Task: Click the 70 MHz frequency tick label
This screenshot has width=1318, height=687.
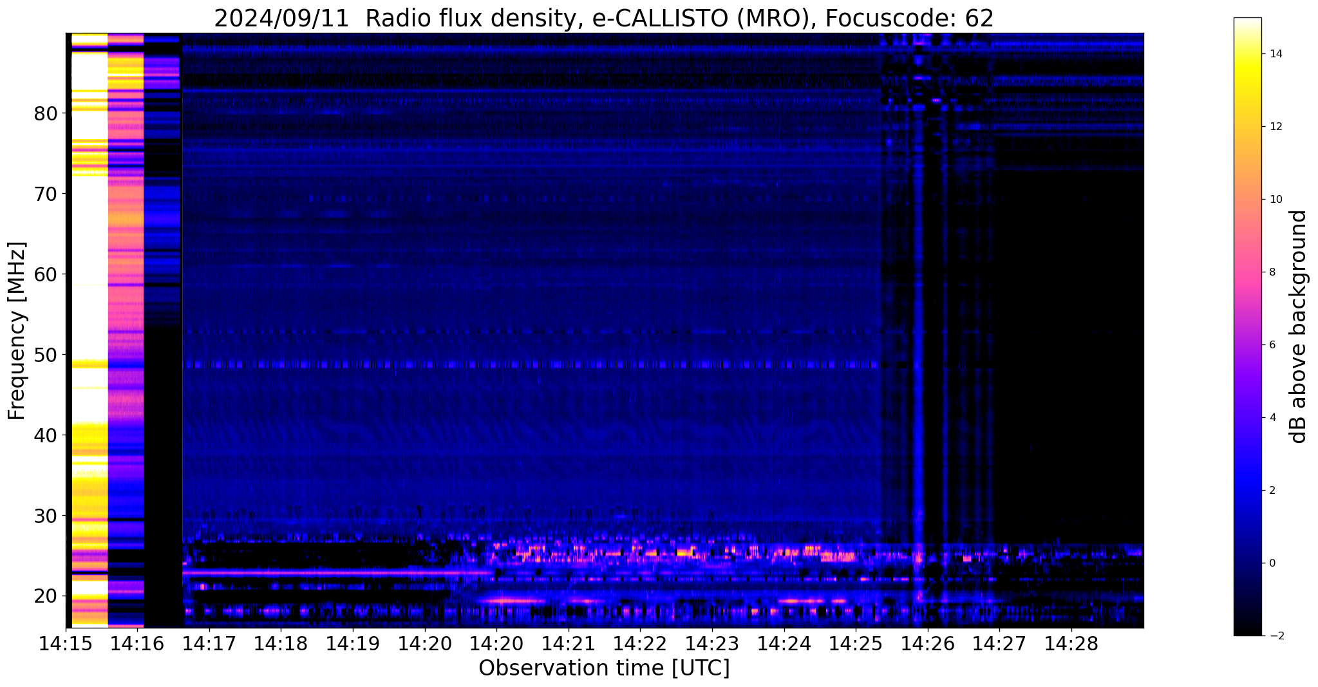Action: click(x=45, y=194)
